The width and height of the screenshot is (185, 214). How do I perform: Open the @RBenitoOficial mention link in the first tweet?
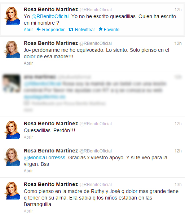pyautogui.click(x=50, y=16)
